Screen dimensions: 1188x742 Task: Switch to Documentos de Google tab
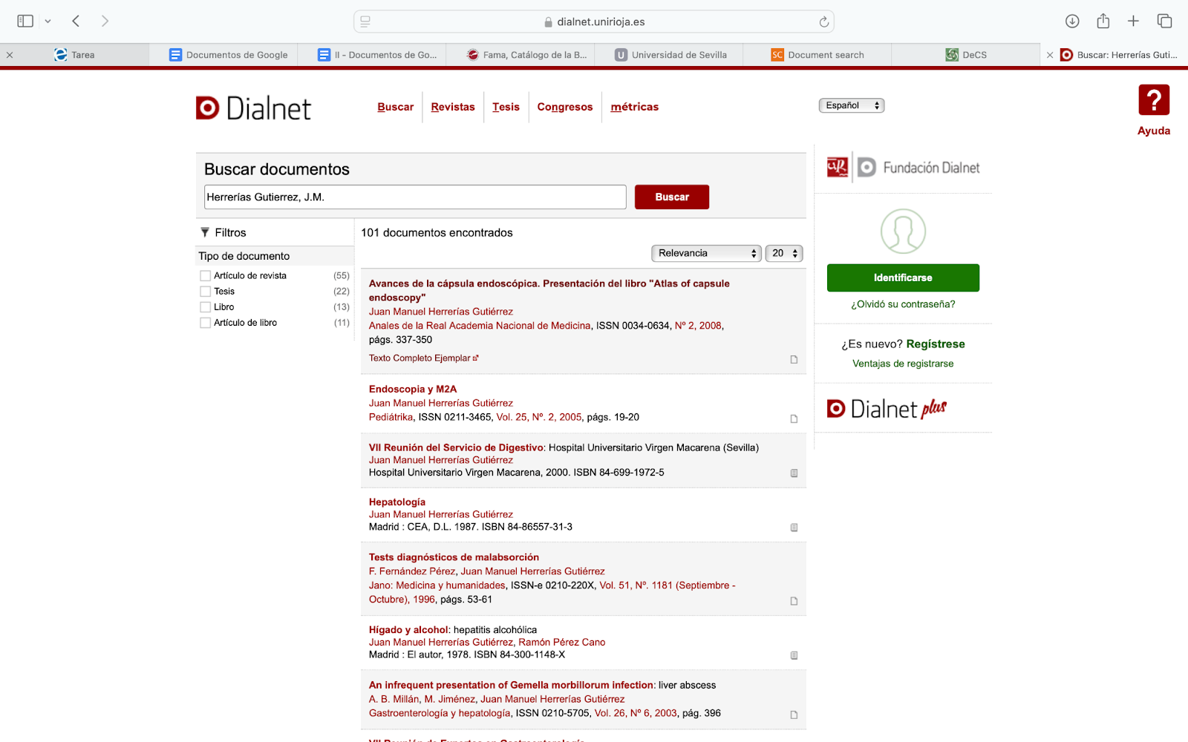229,55
